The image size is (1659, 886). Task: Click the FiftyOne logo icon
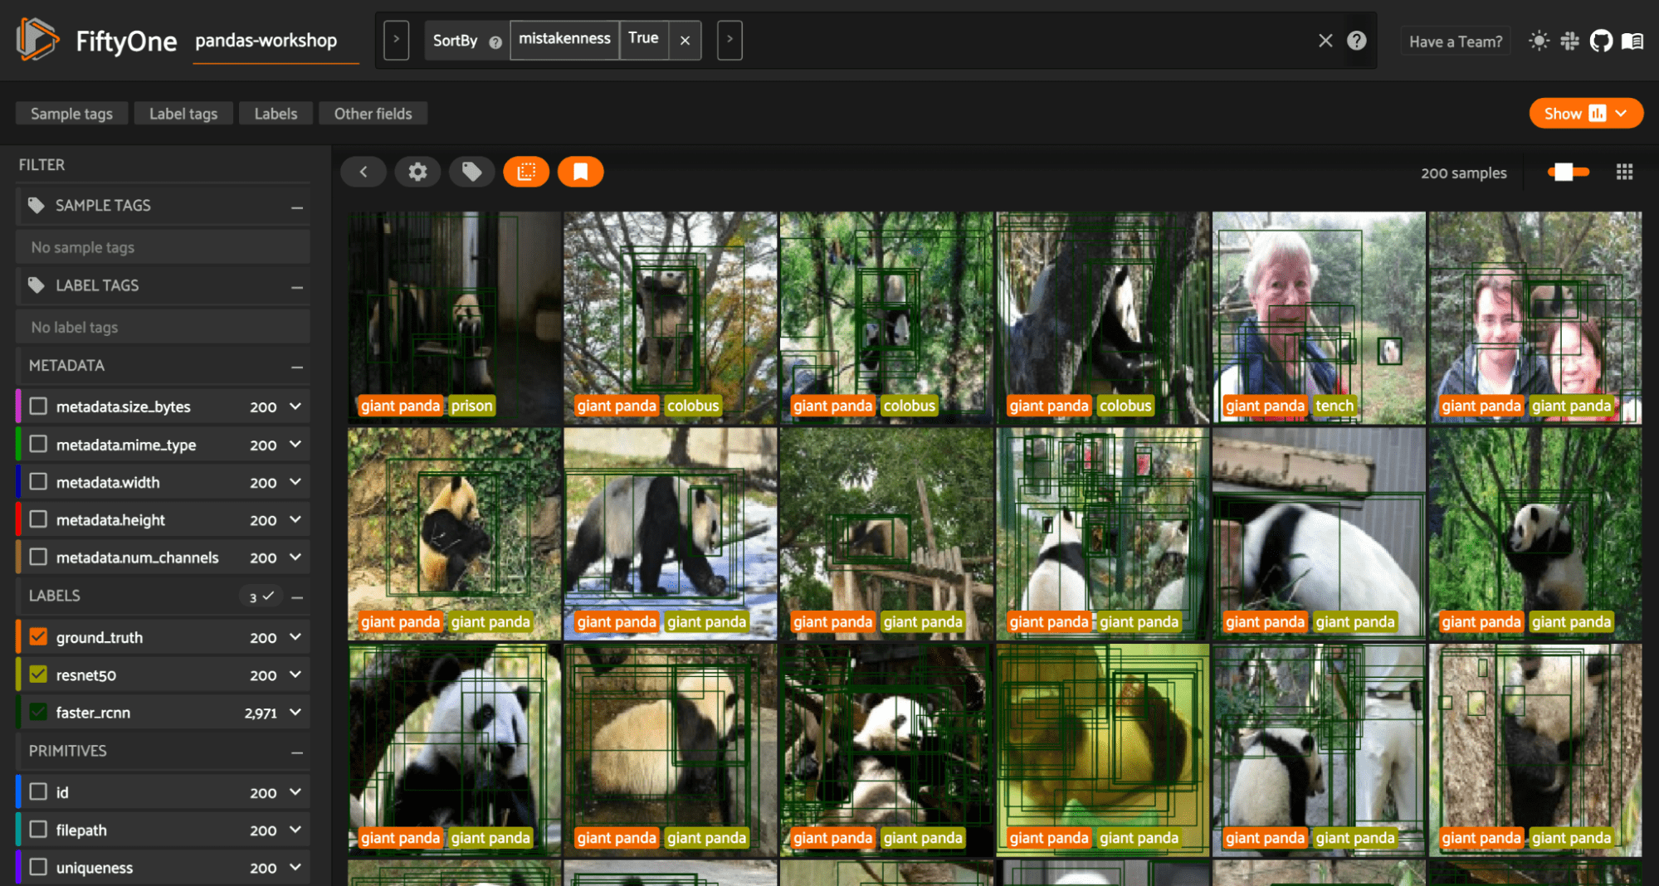pyautogui.click(x=37, y=40)
